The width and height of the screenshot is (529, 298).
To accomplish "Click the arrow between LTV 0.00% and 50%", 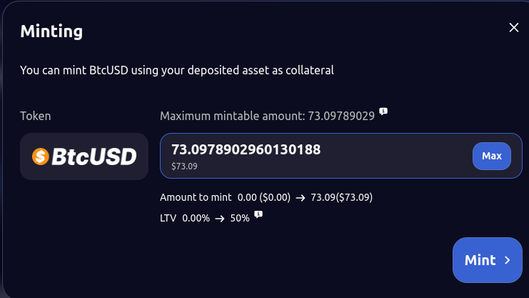I will click(220, 219).
